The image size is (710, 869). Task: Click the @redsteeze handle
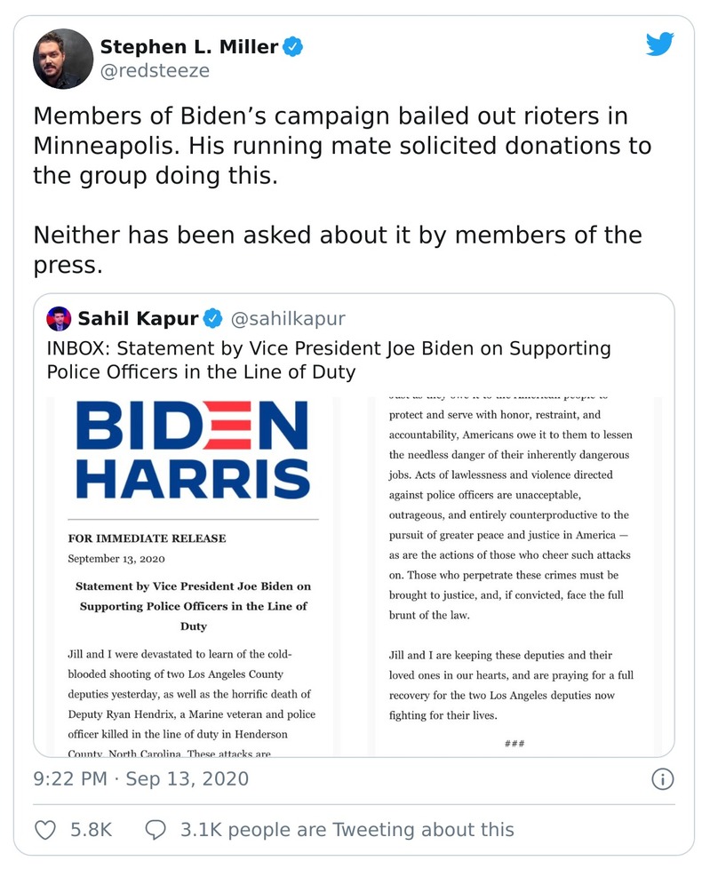click(155, 71)
